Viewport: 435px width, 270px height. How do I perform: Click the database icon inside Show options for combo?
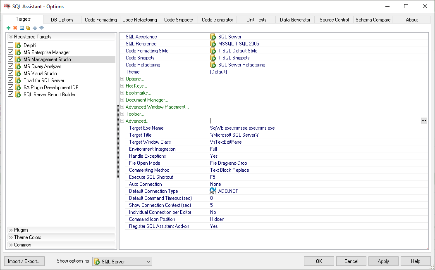(x=97, y=261)
